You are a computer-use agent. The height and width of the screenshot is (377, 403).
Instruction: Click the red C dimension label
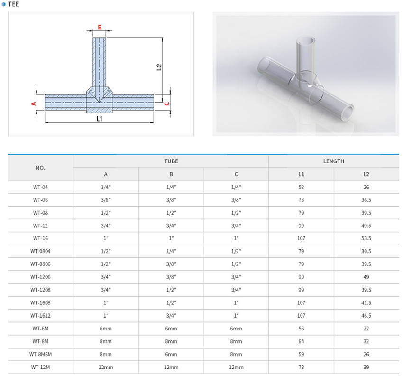click(x=167, y=104)
